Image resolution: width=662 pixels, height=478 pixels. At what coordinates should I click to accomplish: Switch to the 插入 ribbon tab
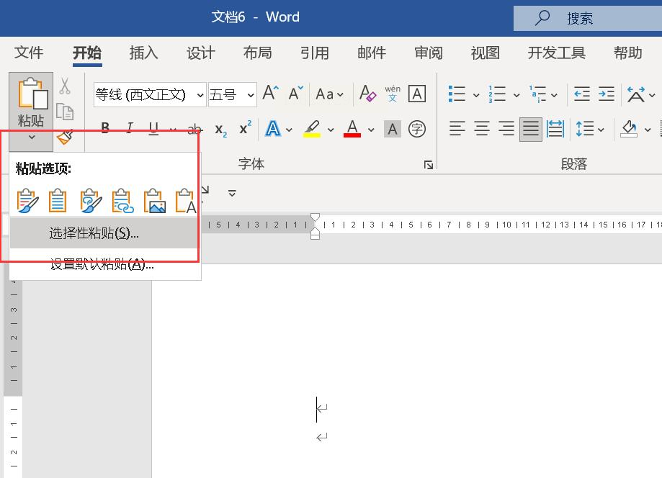[x=143, y=53]
